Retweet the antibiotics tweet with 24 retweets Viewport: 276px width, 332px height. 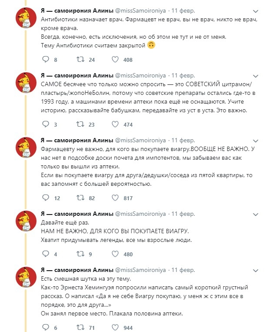click(80, 60)
